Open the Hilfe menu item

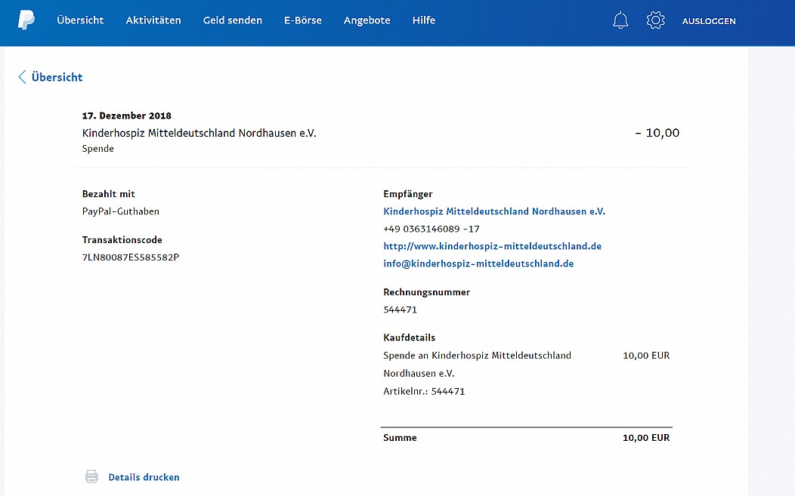click(x=424, y=20)
